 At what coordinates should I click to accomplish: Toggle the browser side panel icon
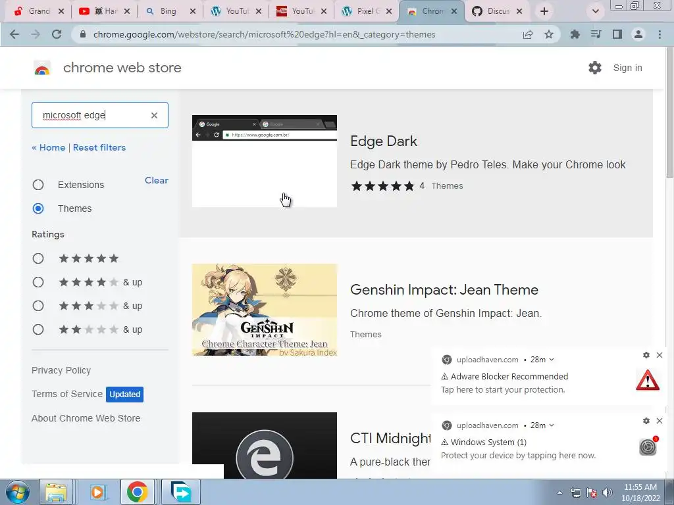pos(617,34)
